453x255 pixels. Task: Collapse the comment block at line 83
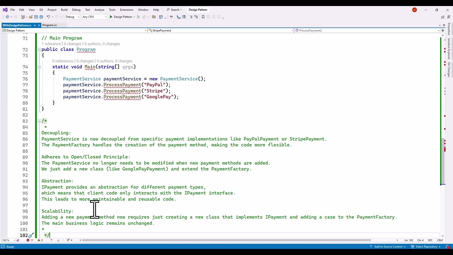pyautogui.click(x=39, y=121)
